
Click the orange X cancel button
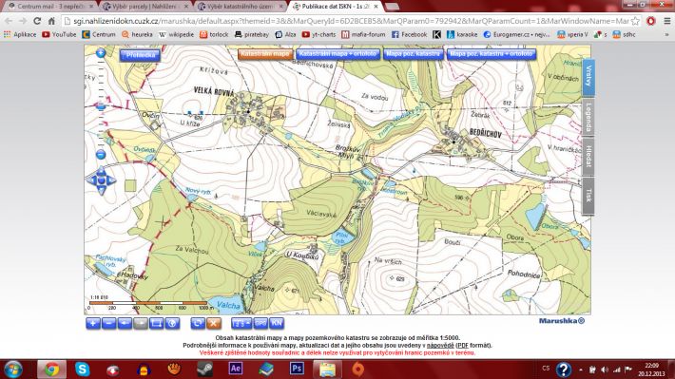coord(214,323)
